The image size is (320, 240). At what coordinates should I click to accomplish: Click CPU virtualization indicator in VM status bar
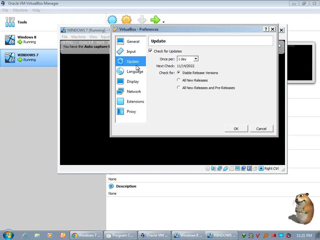(249, 168)
